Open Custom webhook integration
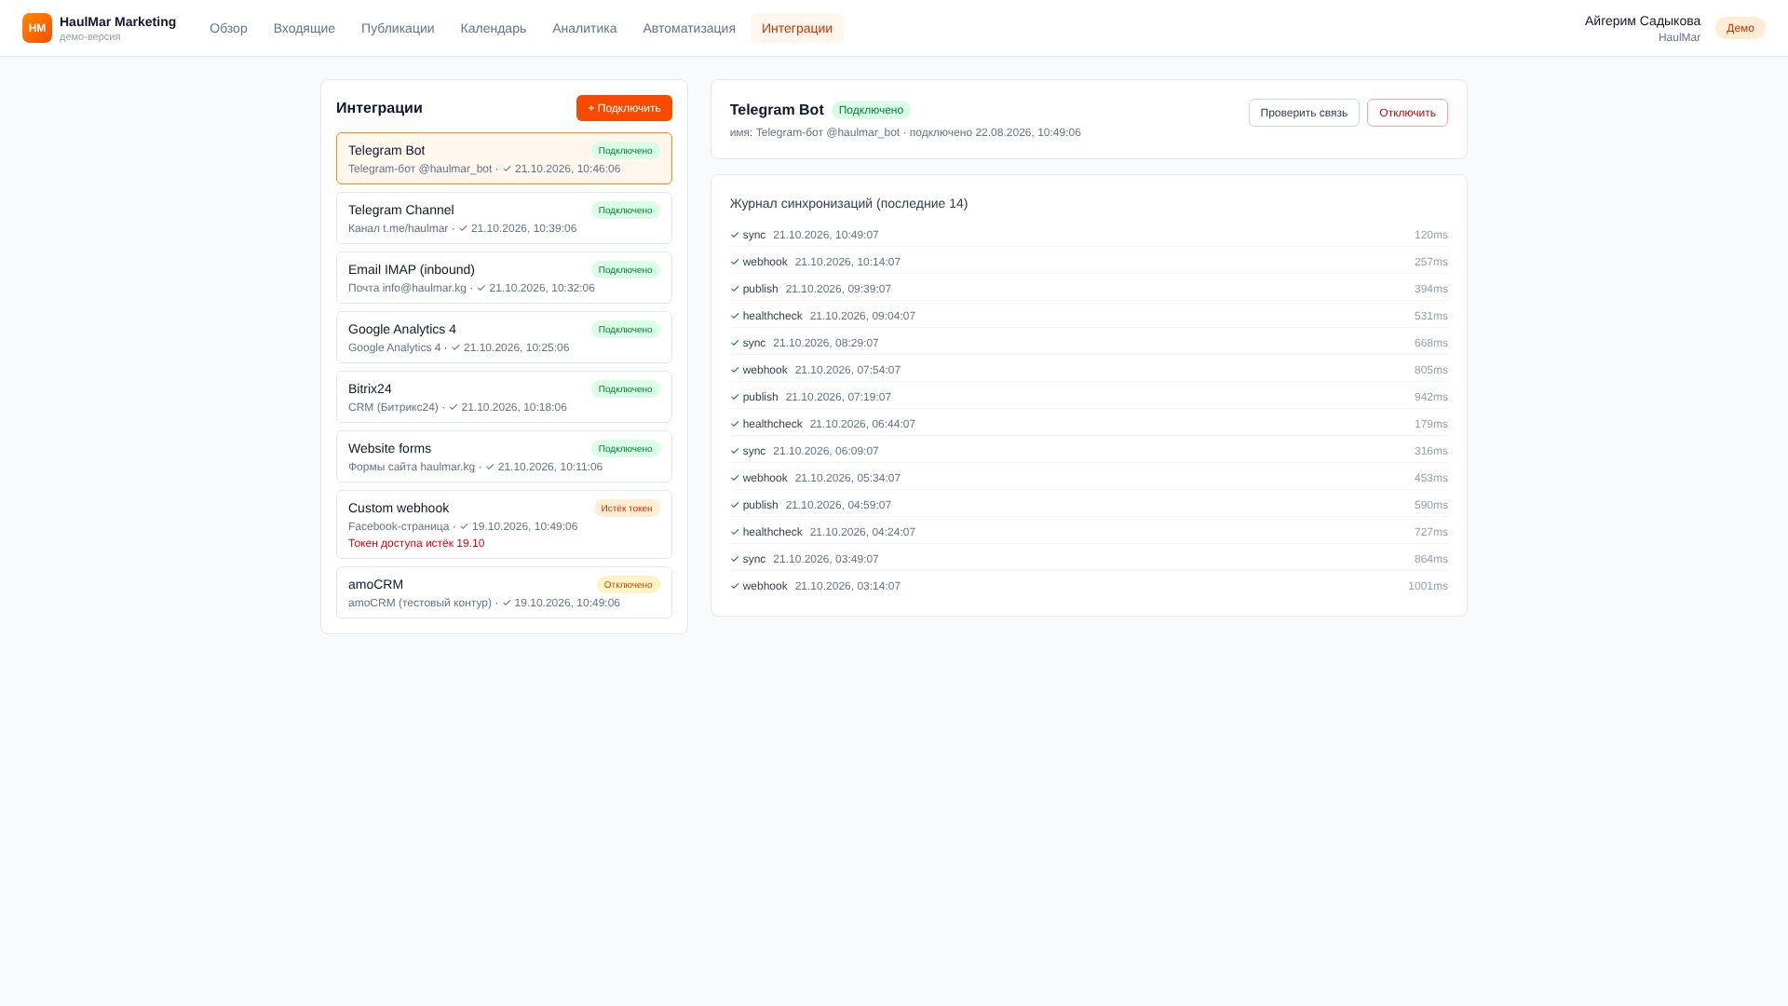Screen dimensions: 1788x1006 (504, 524)
